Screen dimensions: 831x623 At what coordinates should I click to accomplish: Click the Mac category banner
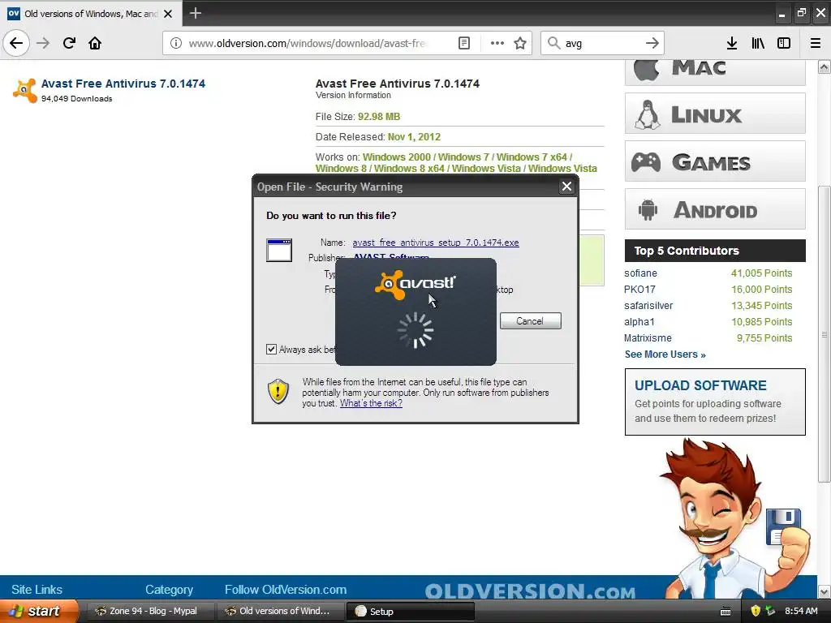coord(715,72)
